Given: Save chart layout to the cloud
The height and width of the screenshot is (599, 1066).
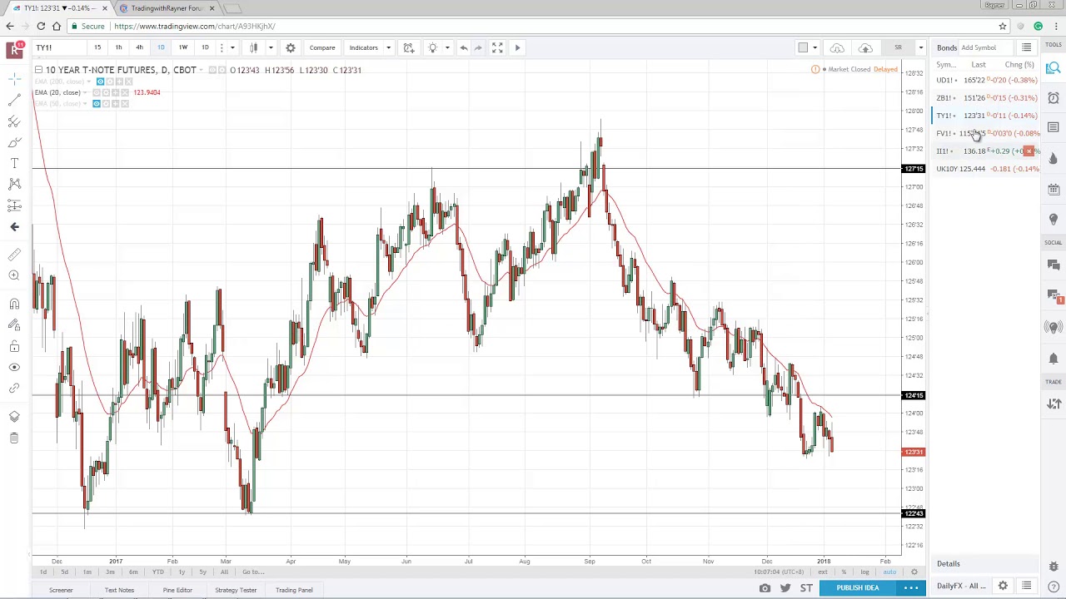Looking at the screenshot, I should coord(865,47).
